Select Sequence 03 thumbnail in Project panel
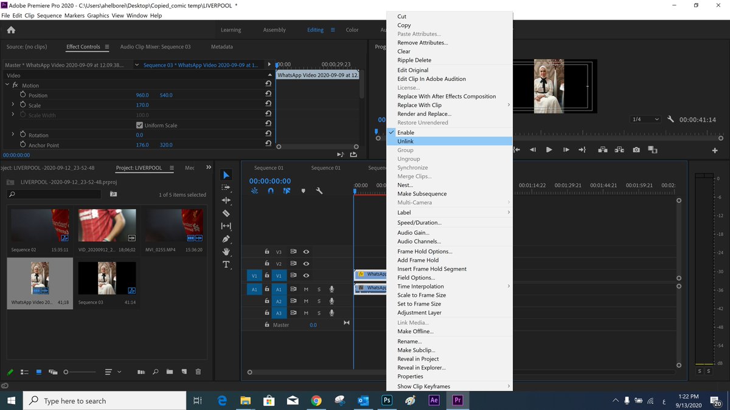Image resolution: width=730 pixels, height=410 pixels. (x=107, y=278)
